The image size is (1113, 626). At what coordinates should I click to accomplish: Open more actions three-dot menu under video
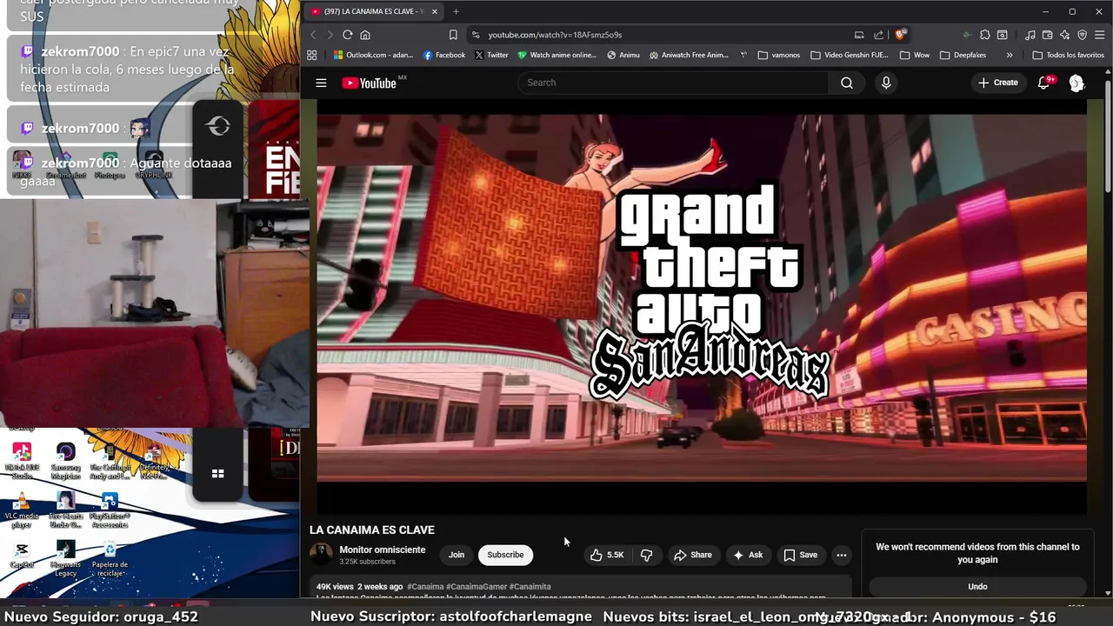(x=841, y=555)
